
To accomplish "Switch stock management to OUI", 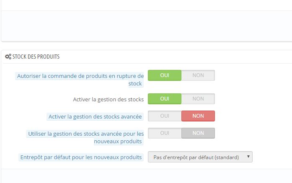I will point(165,99).
